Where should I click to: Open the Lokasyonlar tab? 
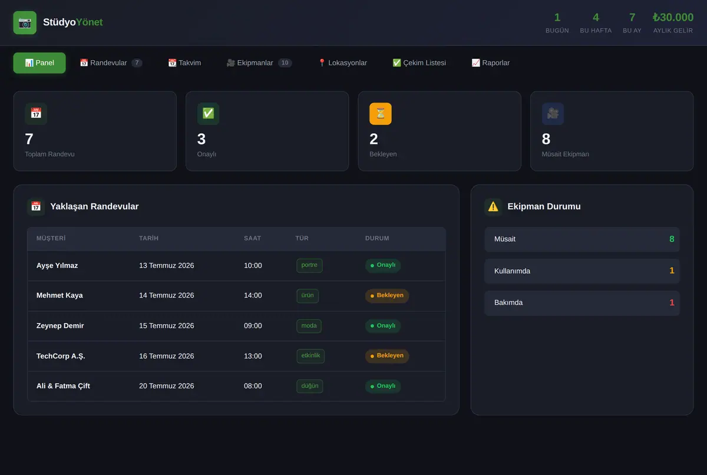point(342,63)
